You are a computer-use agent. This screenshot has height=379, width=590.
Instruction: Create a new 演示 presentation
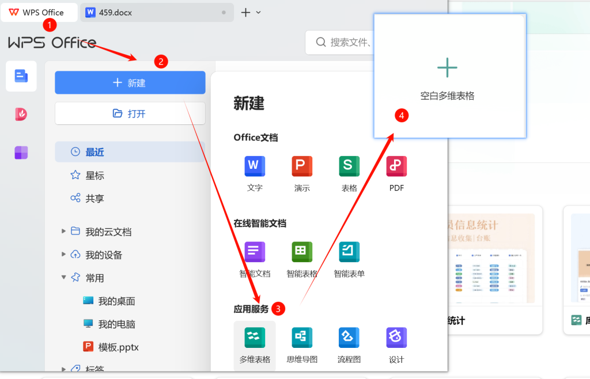(x=302, y=174)
